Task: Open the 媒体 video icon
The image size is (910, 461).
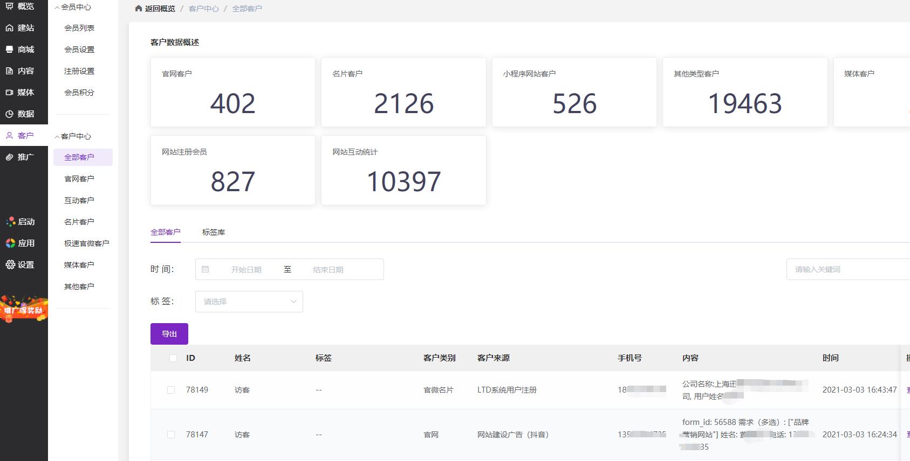Action: (x=10, y=93)
